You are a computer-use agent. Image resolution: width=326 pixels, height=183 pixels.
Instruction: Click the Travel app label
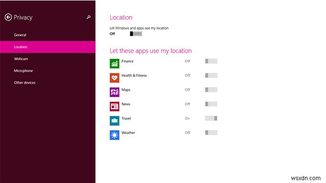pos(126,119)
